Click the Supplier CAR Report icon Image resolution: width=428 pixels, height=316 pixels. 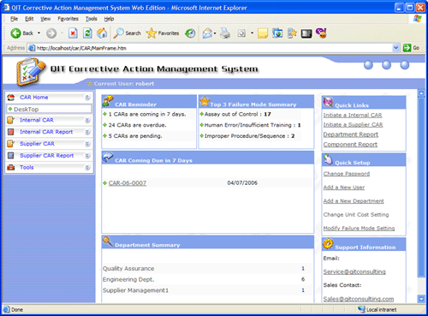(11, 156)
